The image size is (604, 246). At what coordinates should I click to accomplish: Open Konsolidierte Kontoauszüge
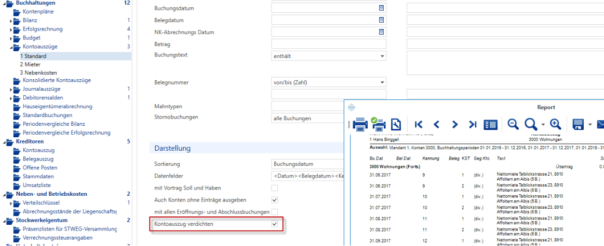point(57,80)
